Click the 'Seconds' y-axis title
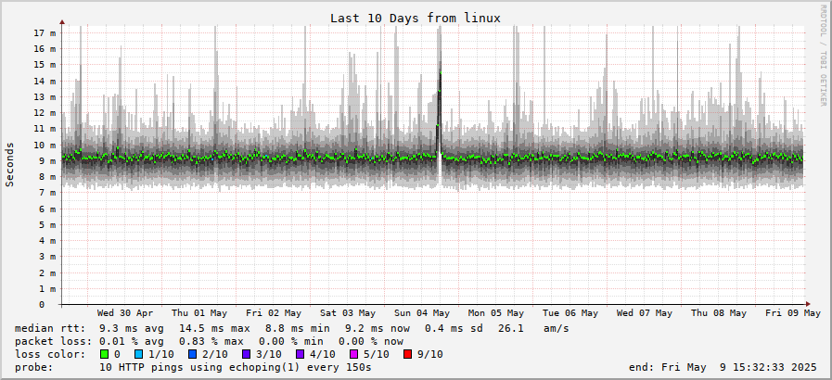 (10, 164)
